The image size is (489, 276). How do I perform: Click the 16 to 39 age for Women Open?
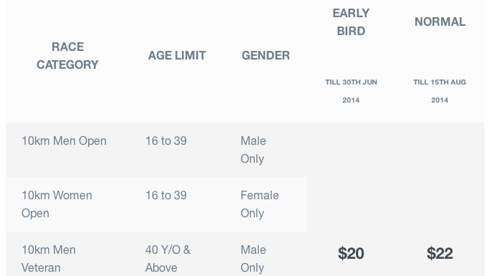[166, 196]
